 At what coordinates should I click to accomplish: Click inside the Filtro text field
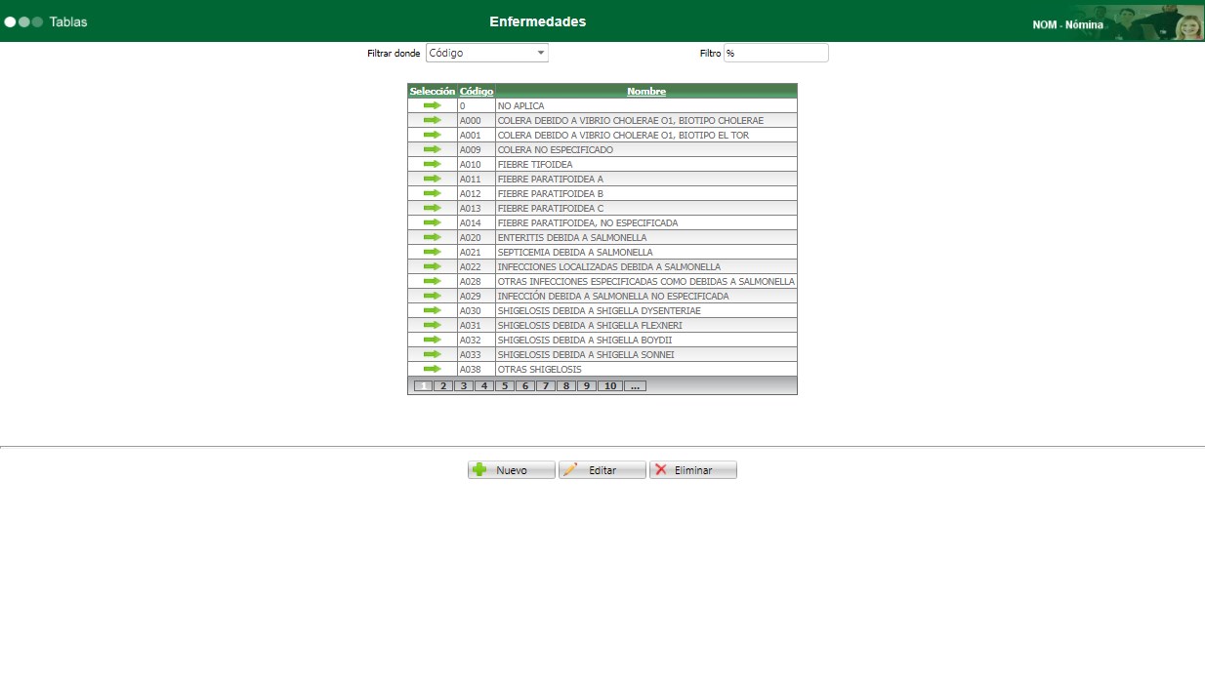776,53
